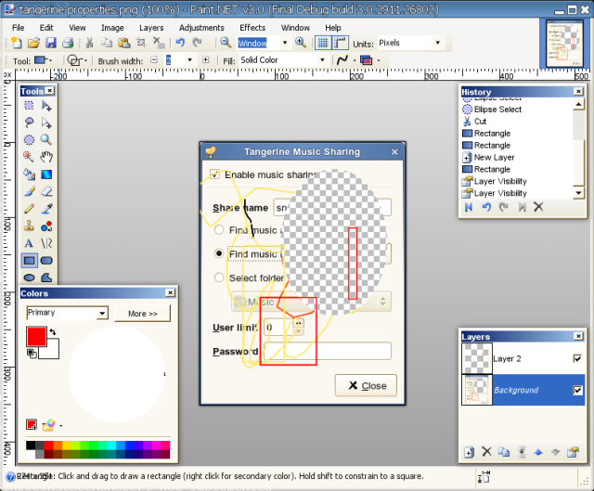The height and width of the screenshot is (491, 594).
Task: Open the Layers menu
Action: pos(151,28)
